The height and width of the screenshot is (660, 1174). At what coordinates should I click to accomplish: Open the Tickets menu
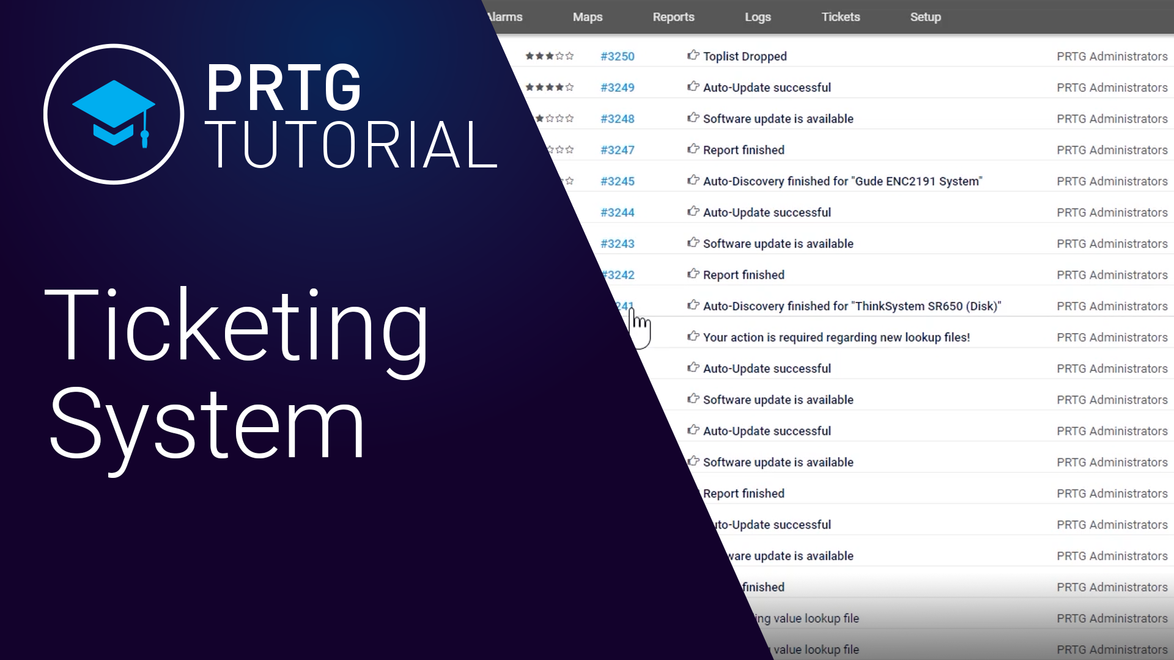pos(840,17)
